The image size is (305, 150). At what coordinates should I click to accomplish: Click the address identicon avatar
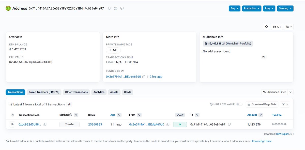8,8
